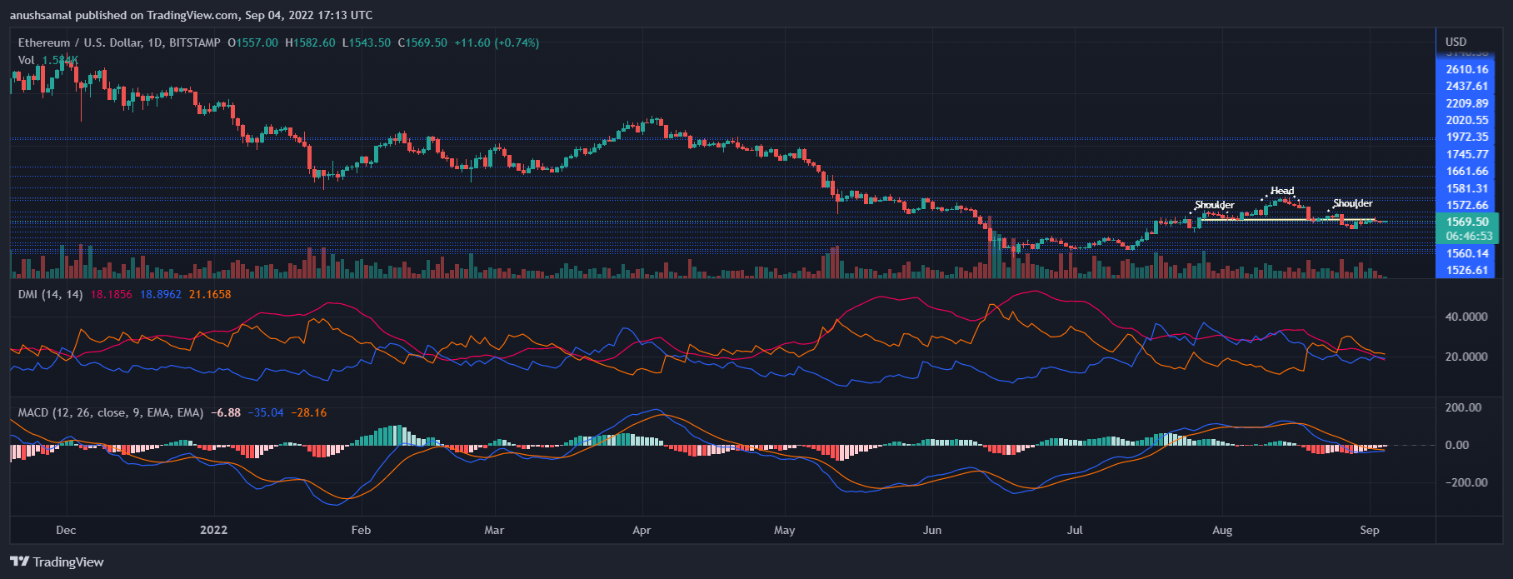
Task: Click the Mar label on time axis
Action: point(494,530)
